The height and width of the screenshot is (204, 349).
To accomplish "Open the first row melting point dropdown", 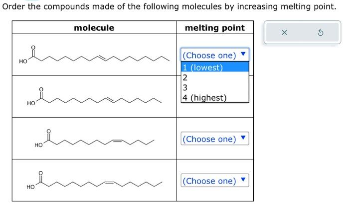I will (215, 55).
